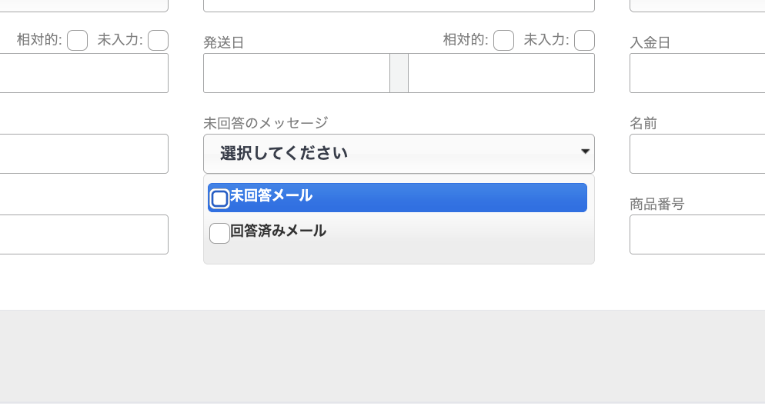
Task: Focus the 発送日 end date field
Action: coord(501,73)
